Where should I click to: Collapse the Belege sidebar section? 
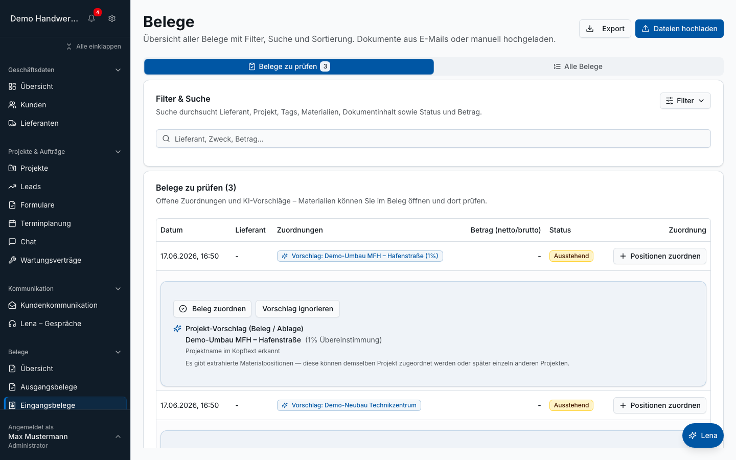(x=118, y=352)
